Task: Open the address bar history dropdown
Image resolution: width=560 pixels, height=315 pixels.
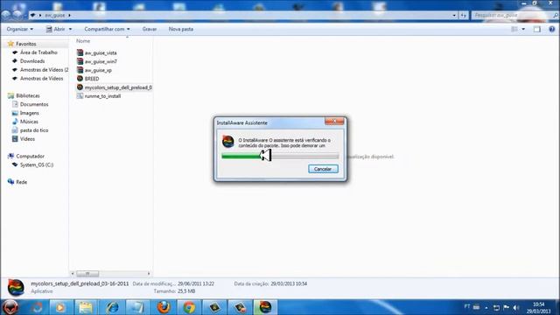Action: (454, 15)
